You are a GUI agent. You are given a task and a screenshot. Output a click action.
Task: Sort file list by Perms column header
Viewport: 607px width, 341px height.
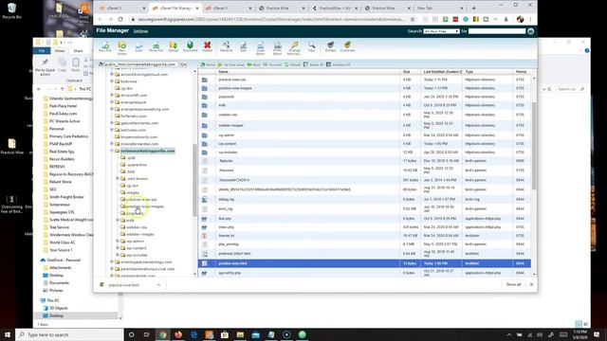(521, 72)
